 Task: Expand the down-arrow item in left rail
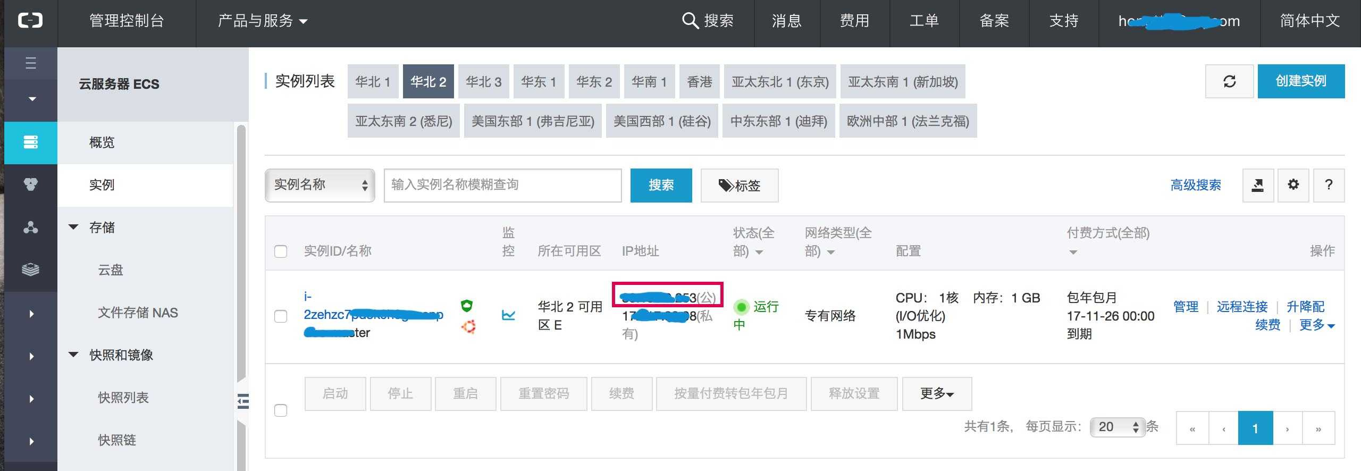coord(32,99)
